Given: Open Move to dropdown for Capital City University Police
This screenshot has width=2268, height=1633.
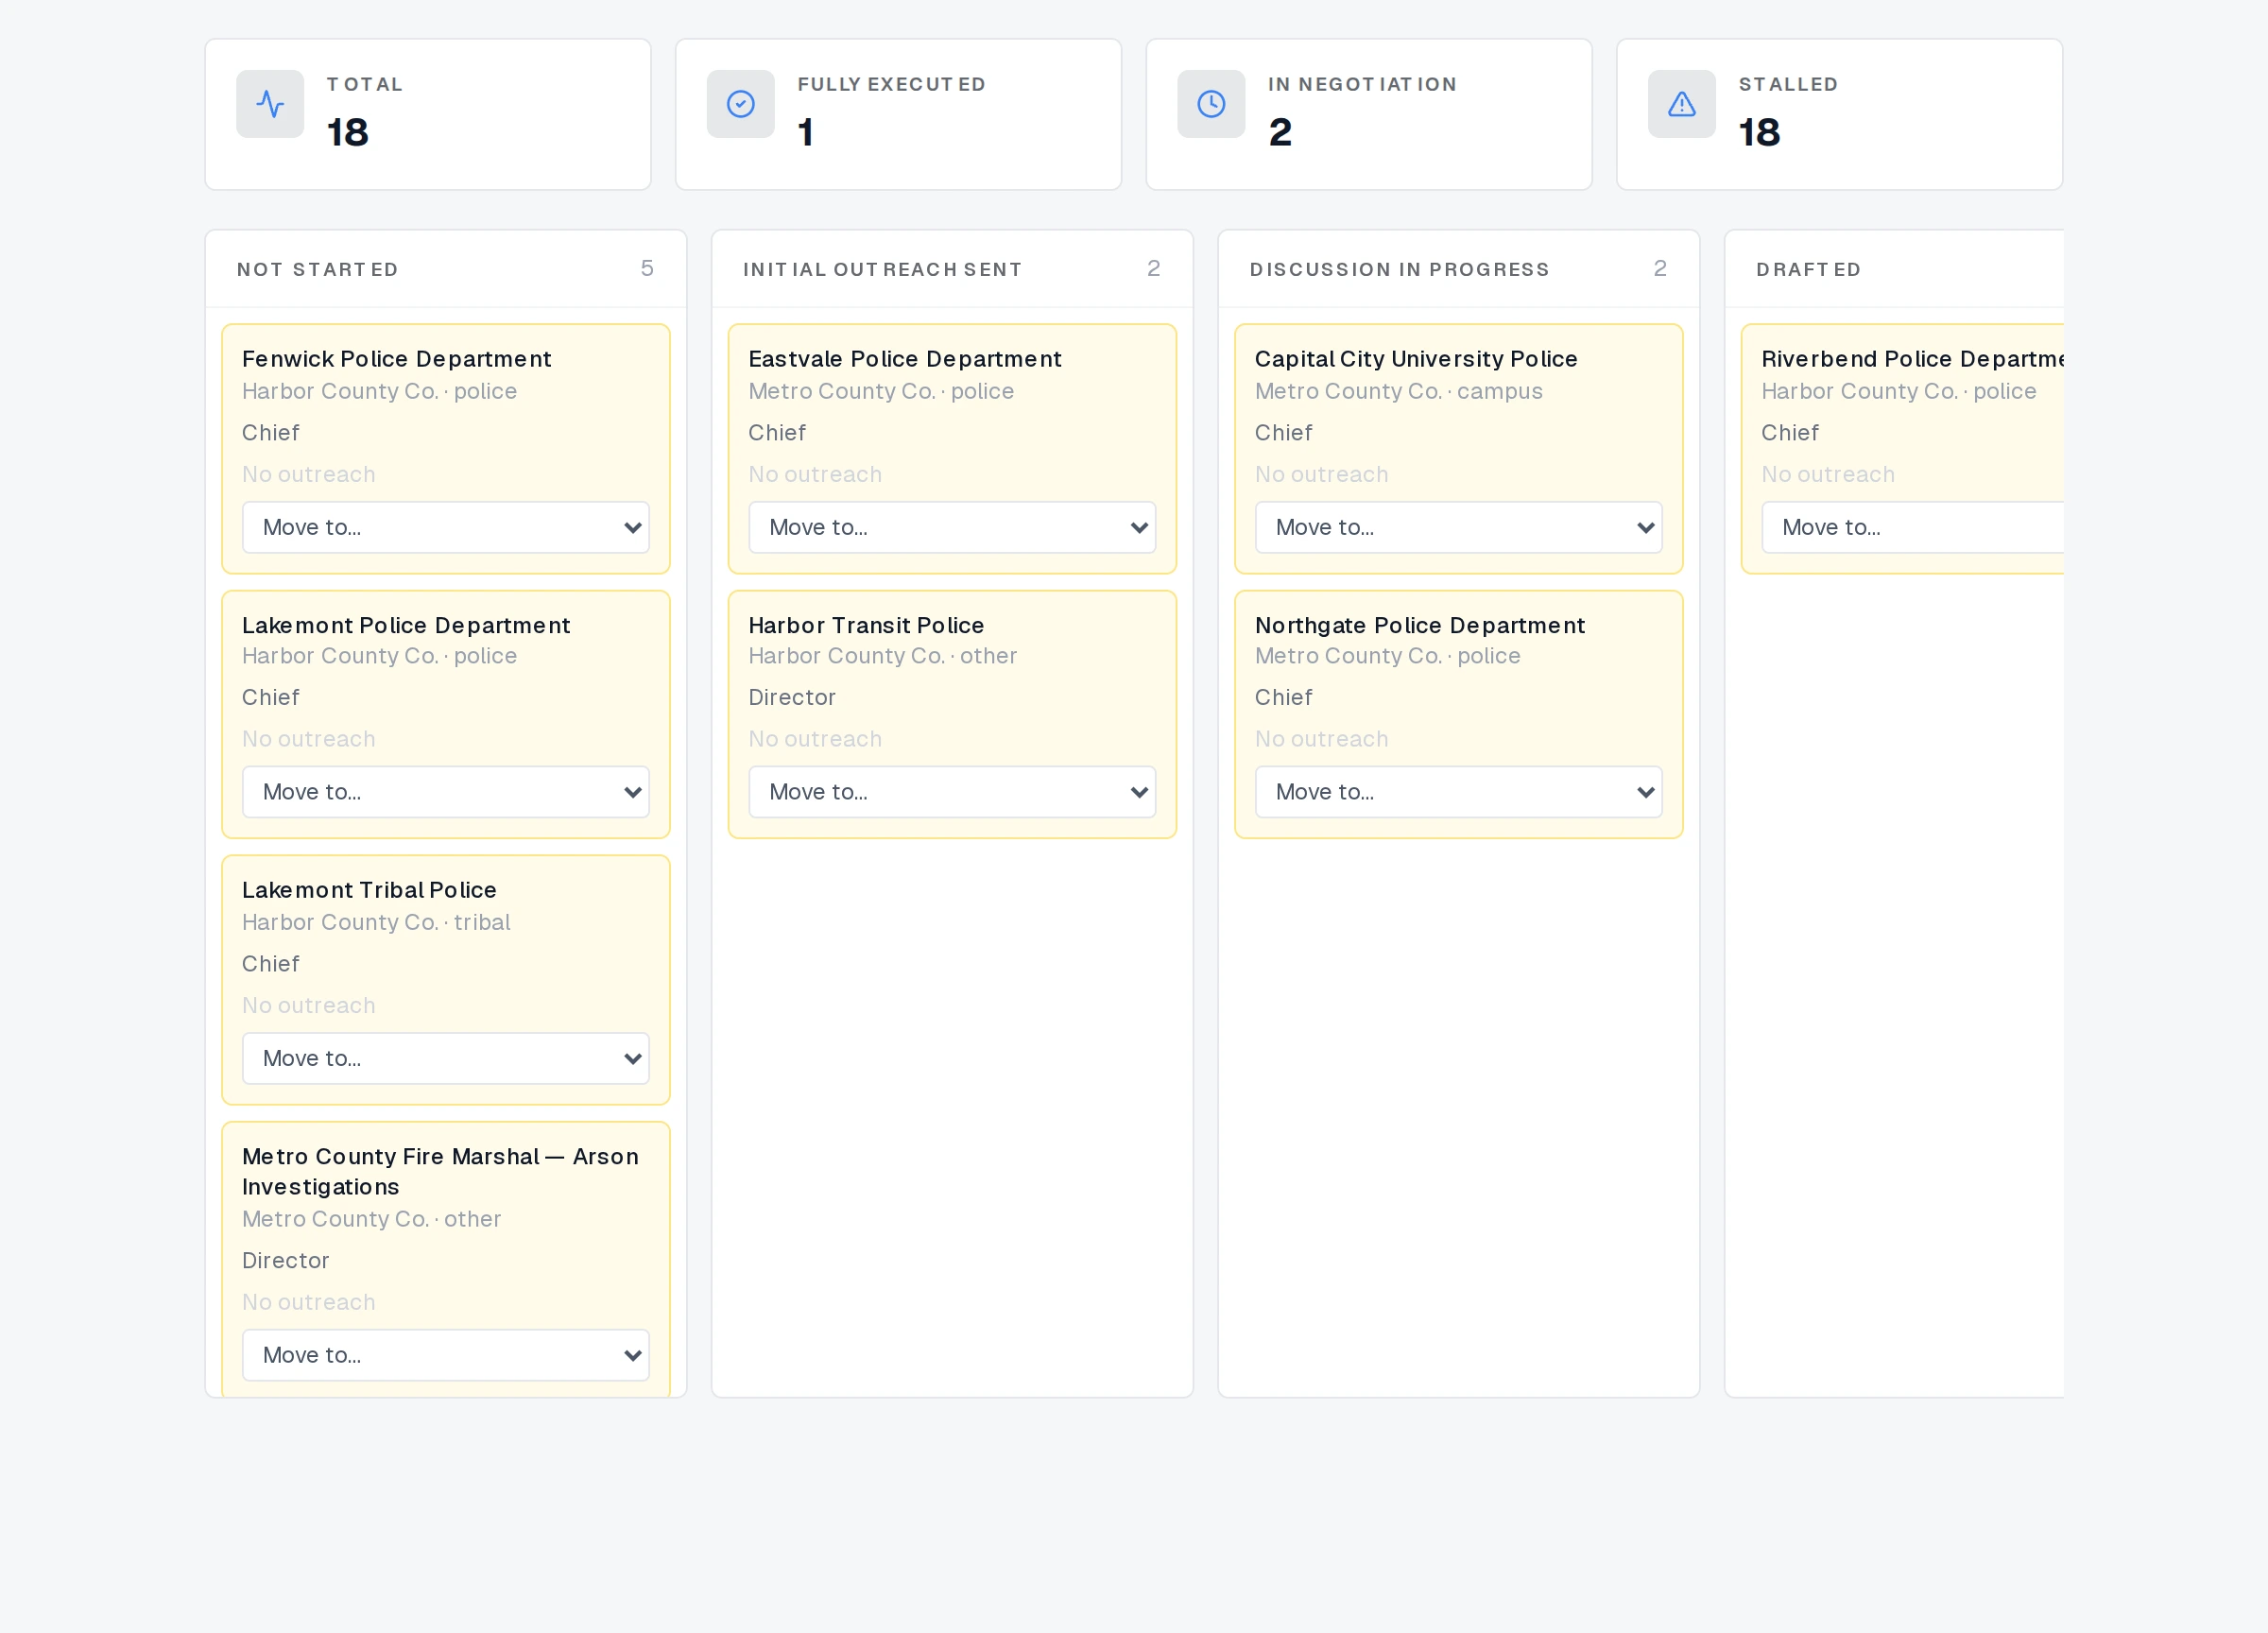Looking at the screenshot, I should pyautogui.click(x=1458, y=527).
